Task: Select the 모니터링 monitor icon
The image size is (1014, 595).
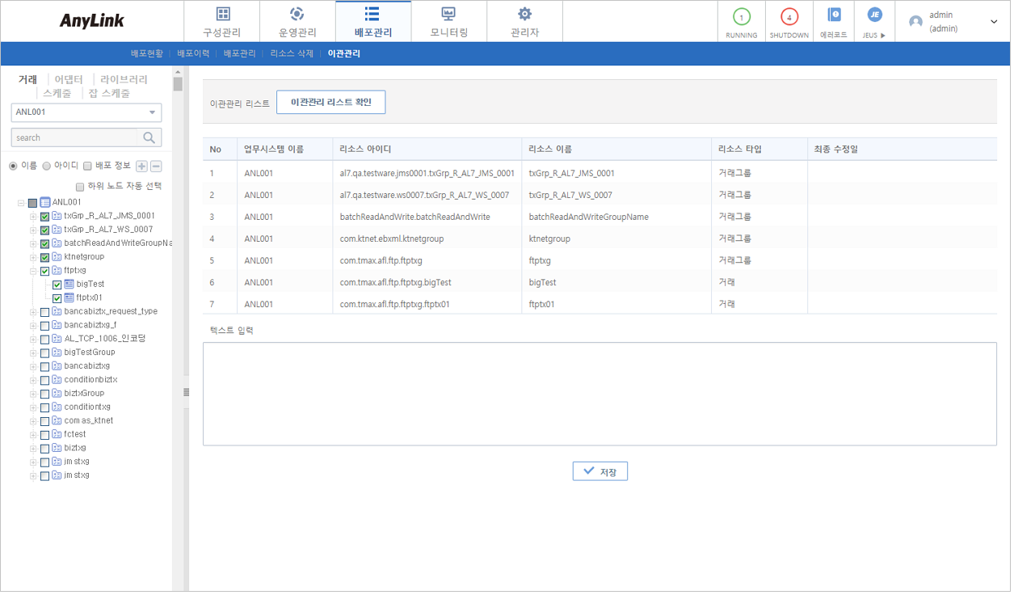Action: (449, 20)
